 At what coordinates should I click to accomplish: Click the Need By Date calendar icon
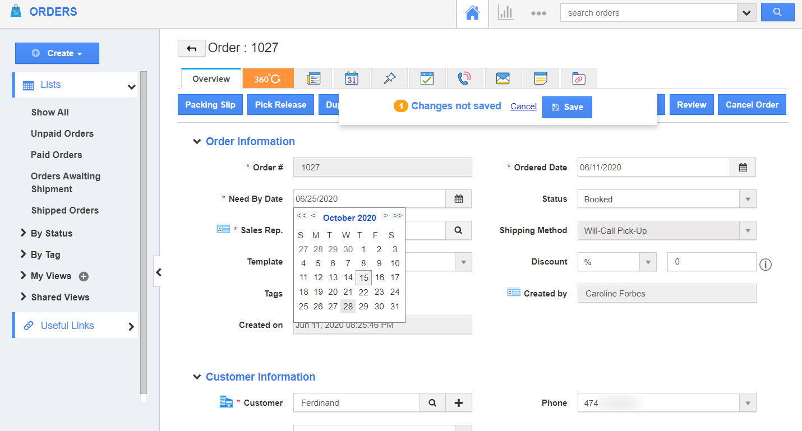point(458,198)
